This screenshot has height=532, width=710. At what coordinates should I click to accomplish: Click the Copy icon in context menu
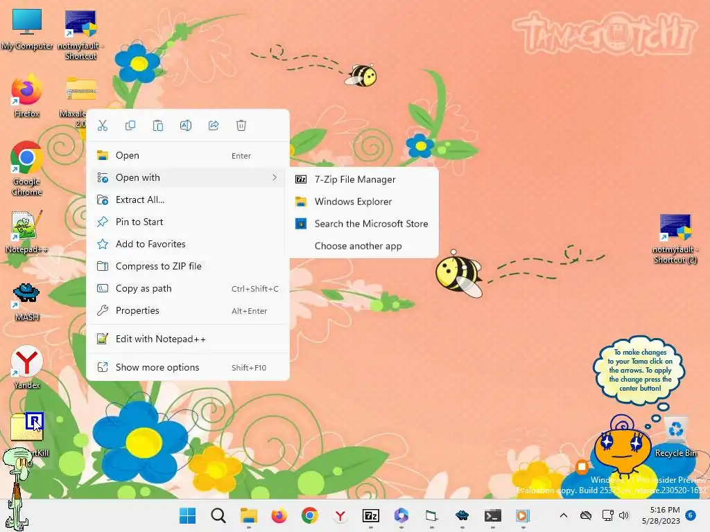(130, 125)
